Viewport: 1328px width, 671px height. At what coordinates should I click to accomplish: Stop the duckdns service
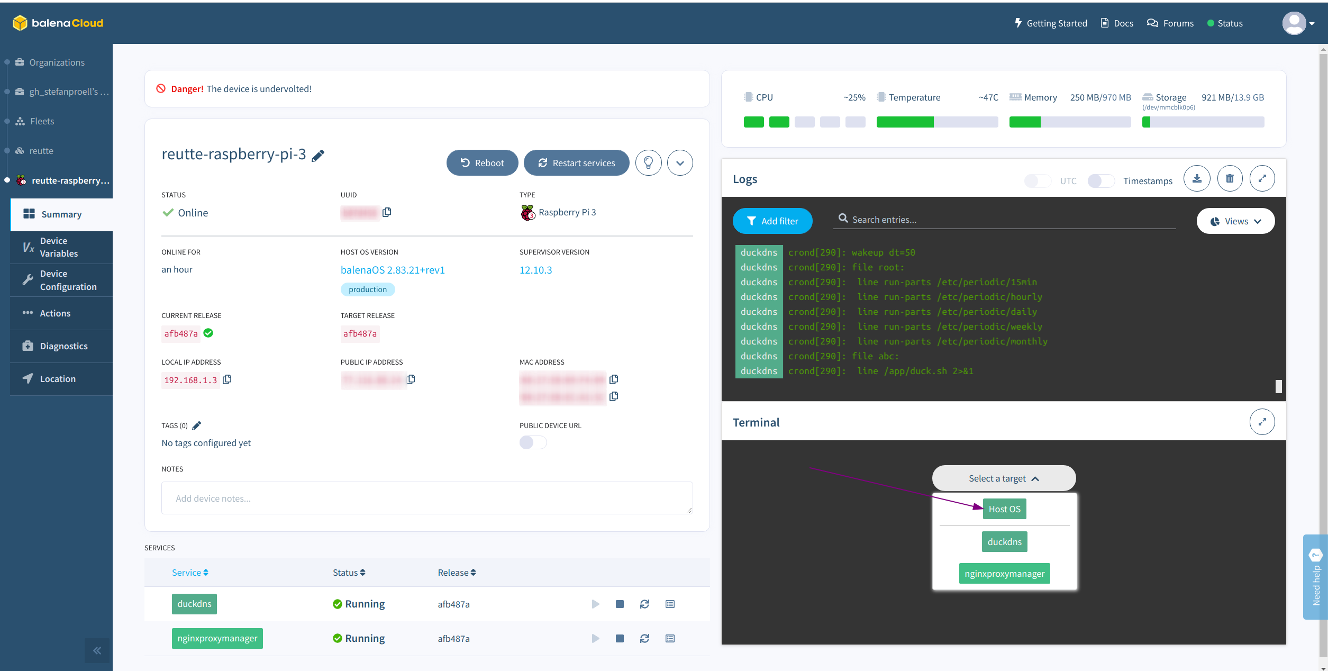[x=620, y=604]
